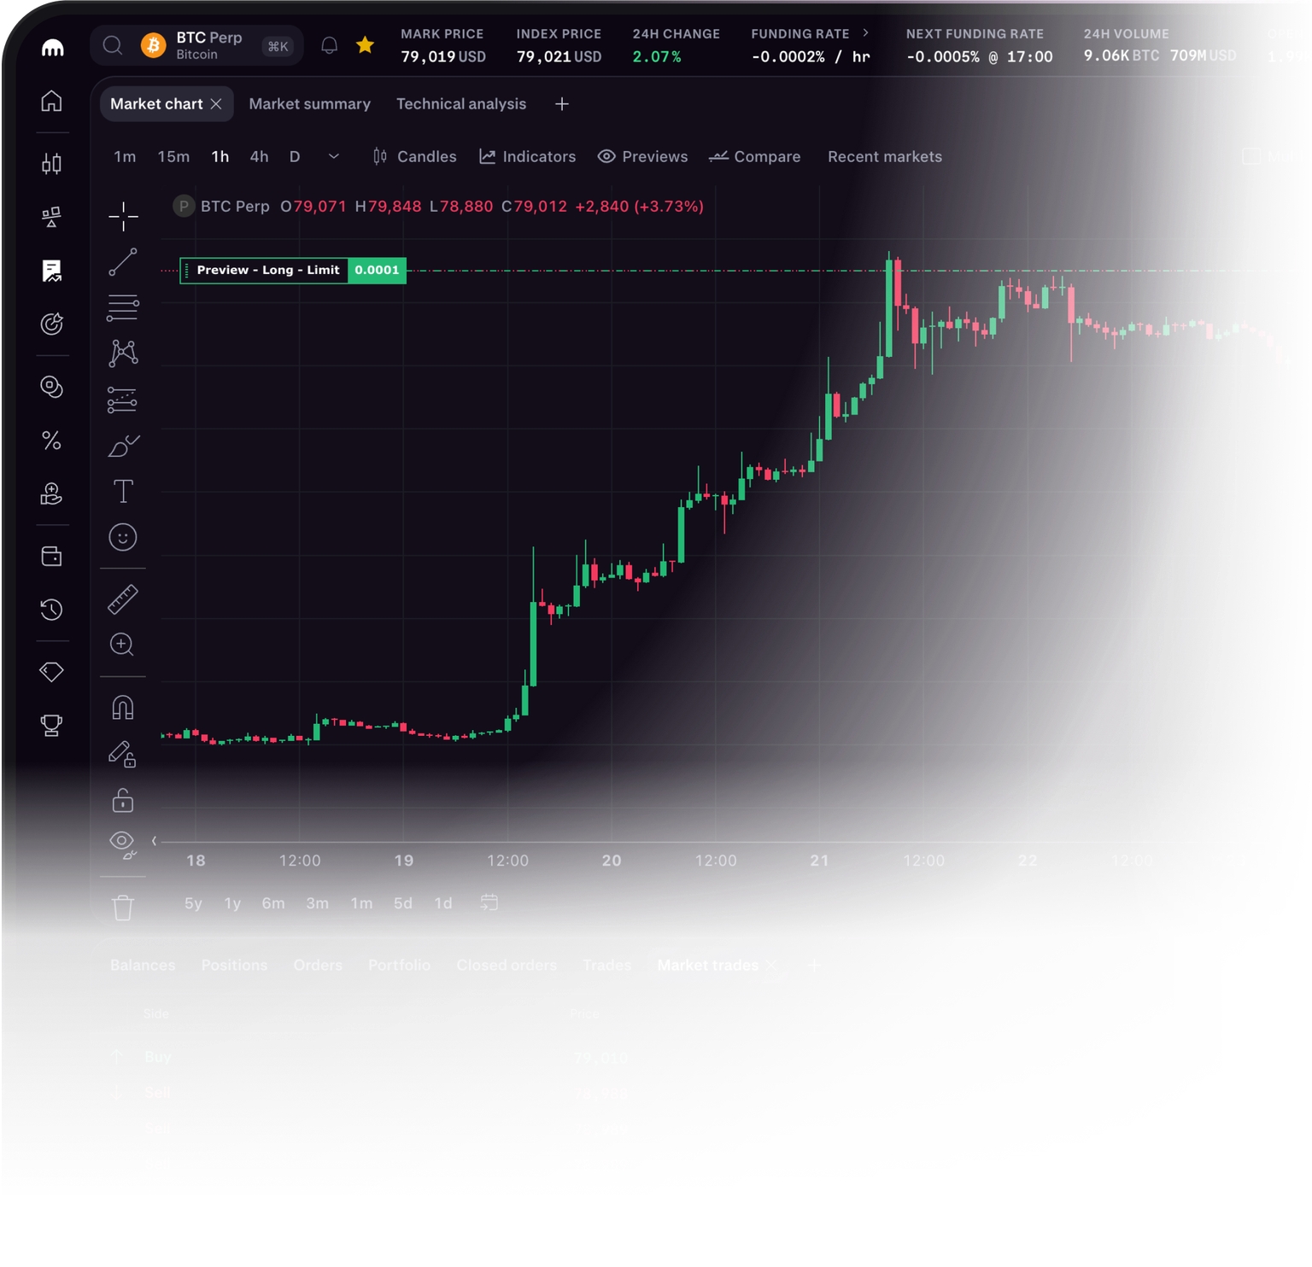Toggle lock all drawings
The height and width of the screenshot is (1267, 1312).
pos(123,800)
